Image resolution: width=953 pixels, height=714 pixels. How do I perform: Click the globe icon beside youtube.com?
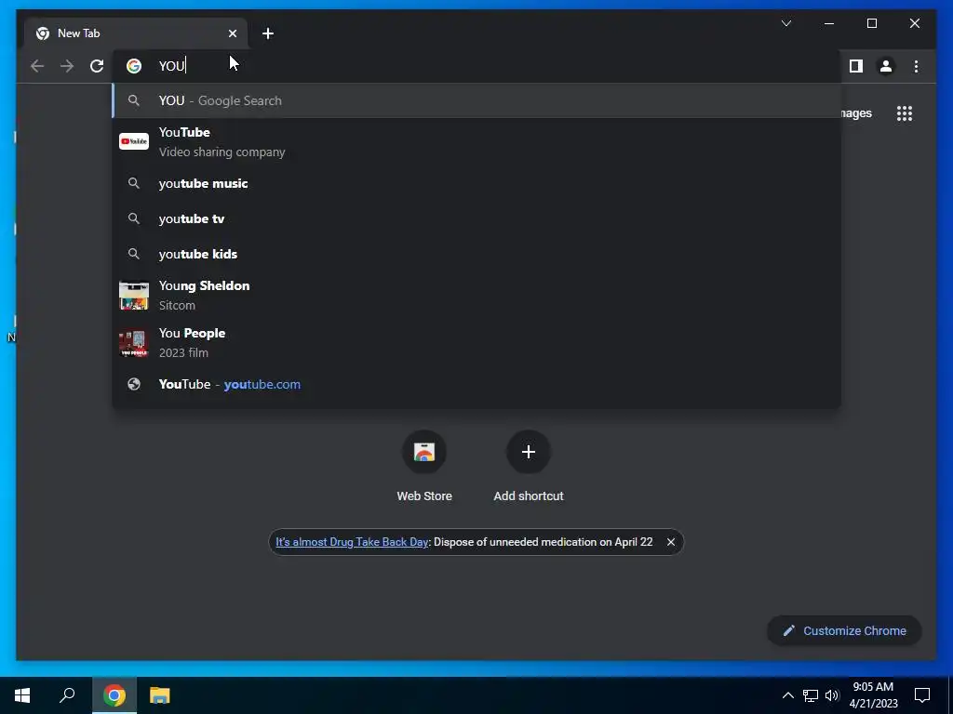coord(134,384)
